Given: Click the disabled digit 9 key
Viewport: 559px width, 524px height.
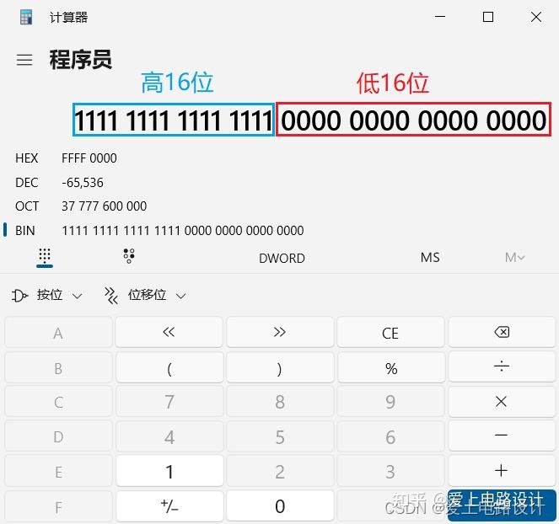Looking at the screenshot, I should tap(390, 402).
